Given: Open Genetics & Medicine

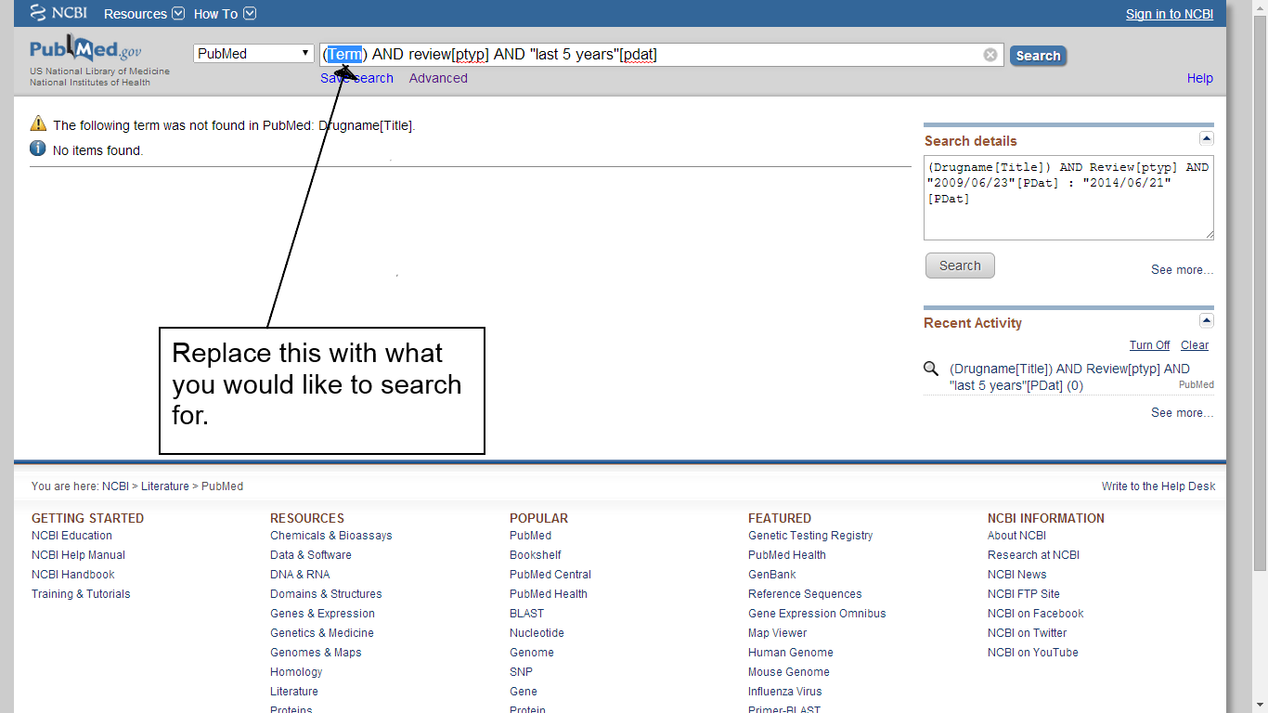Looking at the screenshot, I should point(322,633).
